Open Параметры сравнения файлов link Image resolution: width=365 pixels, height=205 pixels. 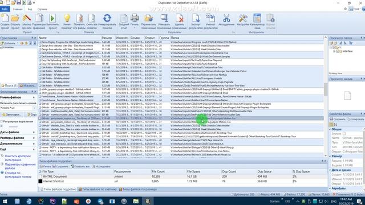tap(21, 166)
